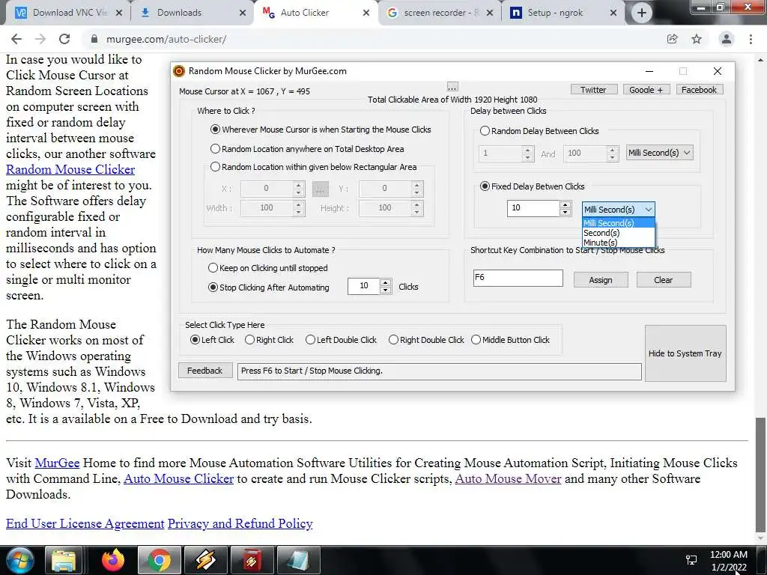This screenshot has height=575, width=767.
Task: Click the fixed delay value stepper arrows
Action: tap(566, 208)
